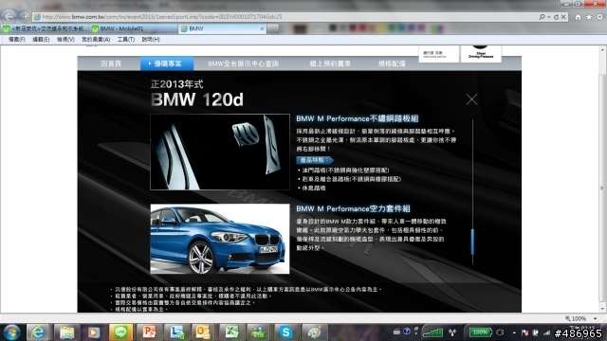The image size is (607, 341).
Task: Open the browser Home icon
Action: [578, 17]
